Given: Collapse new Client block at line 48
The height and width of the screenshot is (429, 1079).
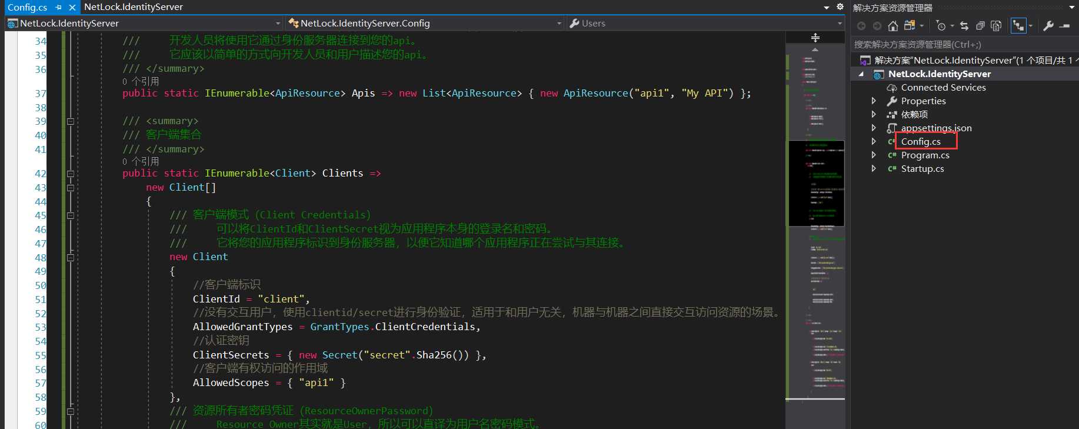Looking at the screenshot, I should 70,258.
